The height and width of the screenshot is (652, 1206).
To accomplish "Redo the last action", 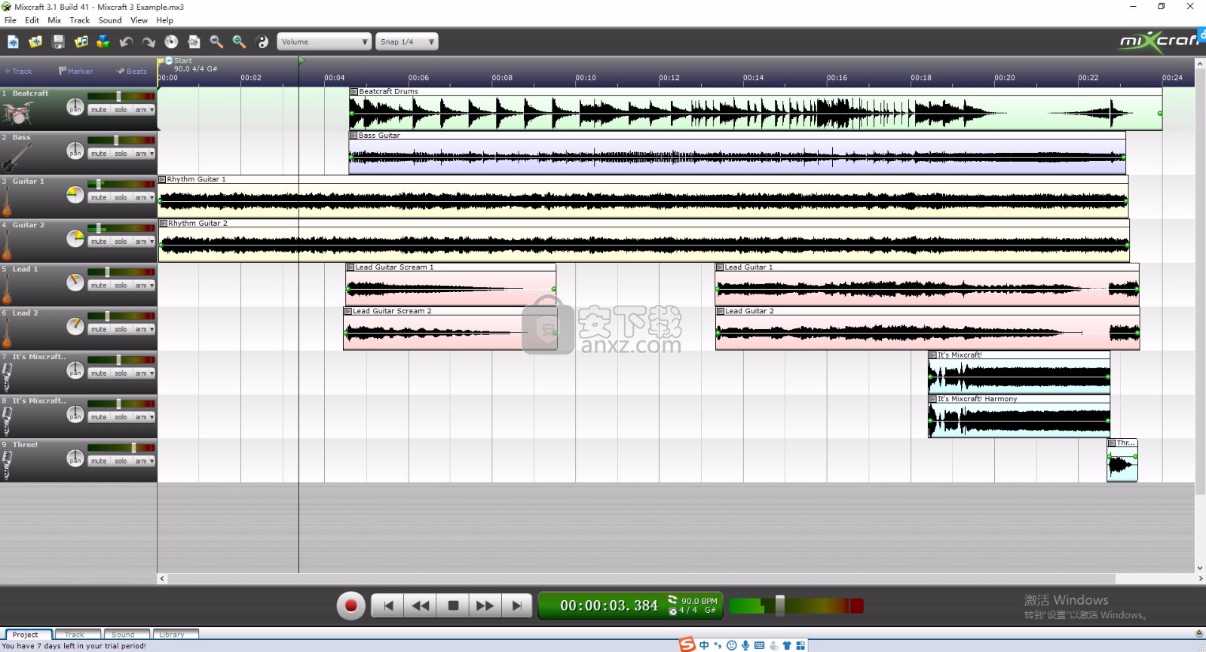I will (148, 42).
